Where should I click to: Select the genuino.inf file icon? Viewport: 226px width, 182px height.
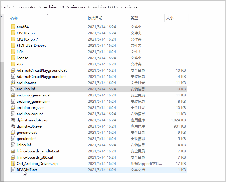(x=13, y=138)
